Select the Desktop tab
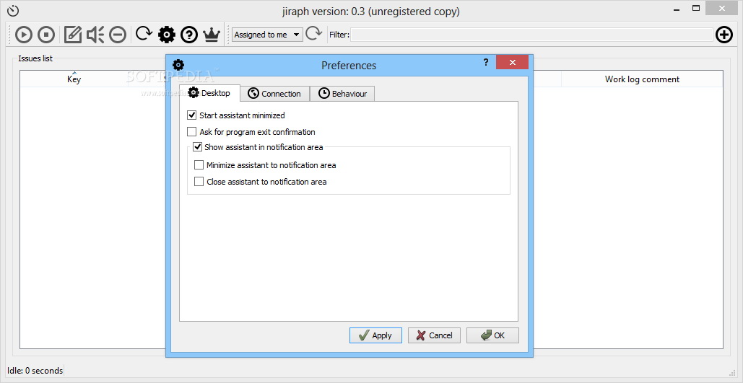Viewport: 743px width, 383px height. point(209,93)
